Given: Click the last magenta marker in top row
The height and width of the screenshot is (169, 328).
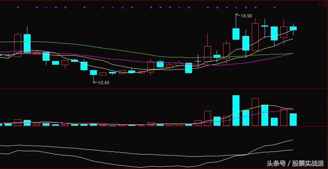Looking at the screenshot, I should click(x=274, y=8).
